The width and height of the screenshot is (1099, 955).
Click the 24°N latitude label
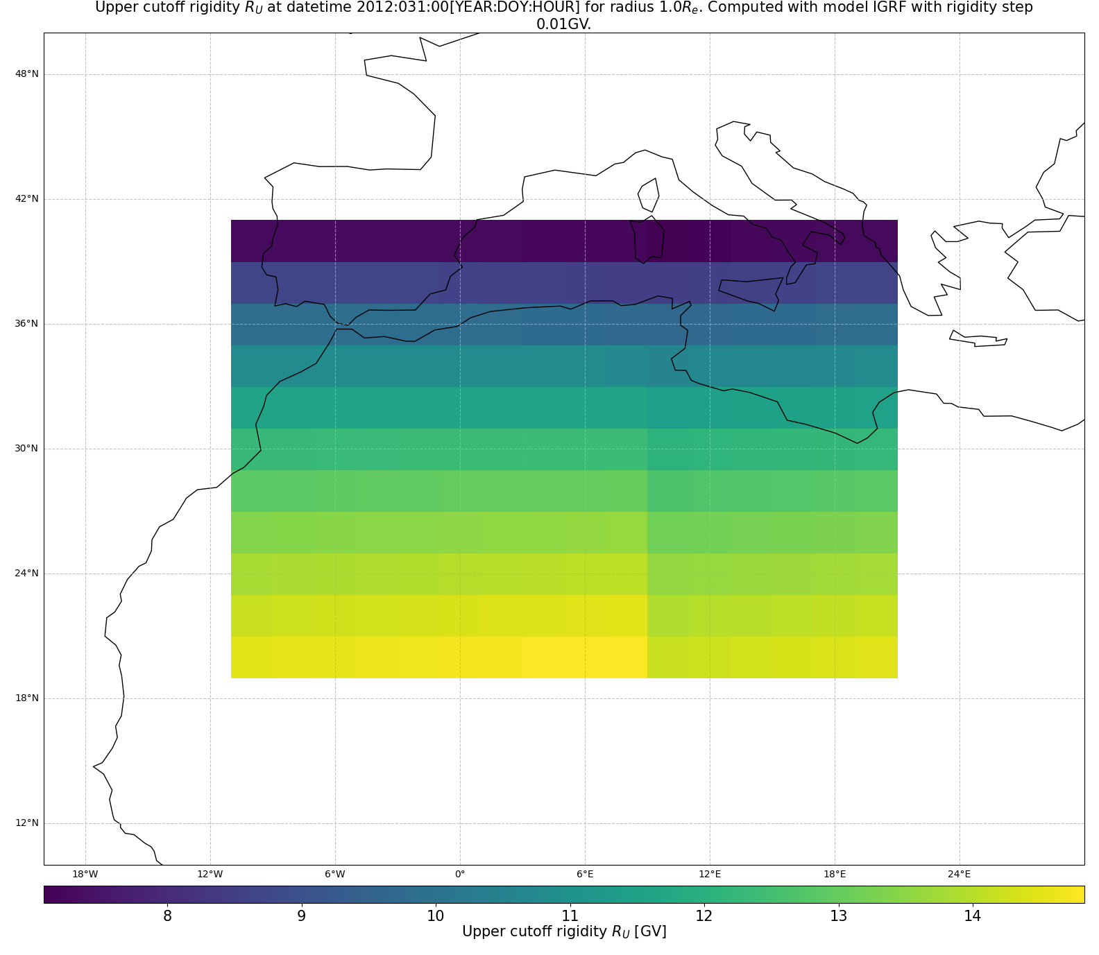point(27,574)
